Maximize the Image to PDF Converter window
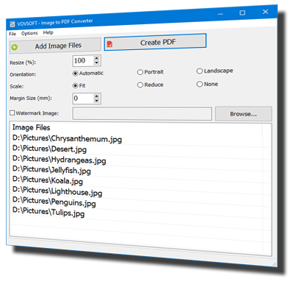Screen dimensions: 294x281 coord(243,13)
